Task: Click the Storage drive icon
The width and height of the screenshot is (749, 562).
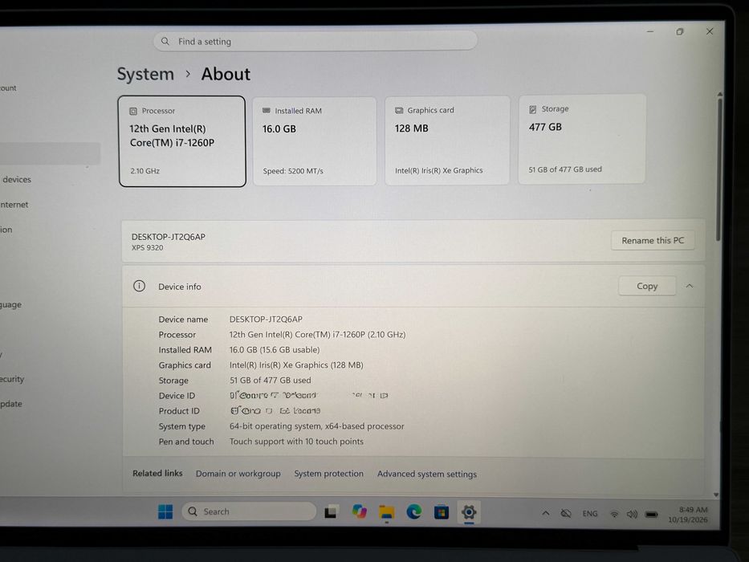Action: coord(532,109)
